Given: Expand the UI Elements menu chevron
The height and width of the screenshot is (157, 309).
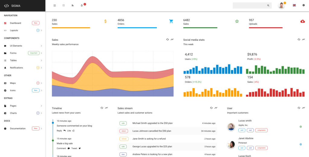Looking at the screenshot, I should [x=41, y=46].
